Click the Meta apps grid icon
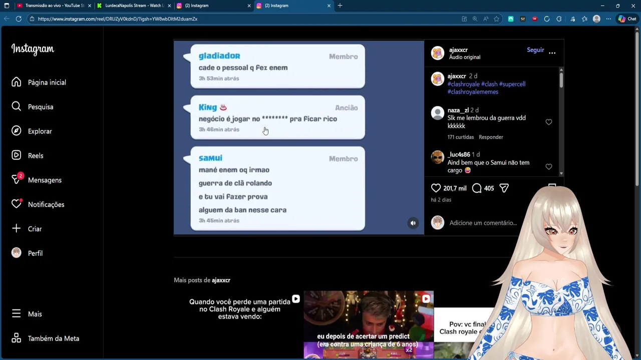The image size is (641, 360). 17,338
